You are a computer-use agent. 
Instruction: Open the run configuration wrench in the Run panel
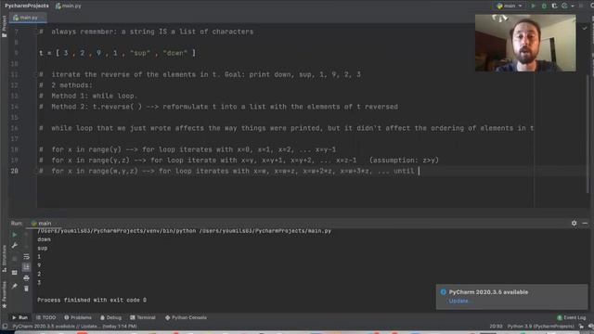pyautogui.click(x=15, y=246)
